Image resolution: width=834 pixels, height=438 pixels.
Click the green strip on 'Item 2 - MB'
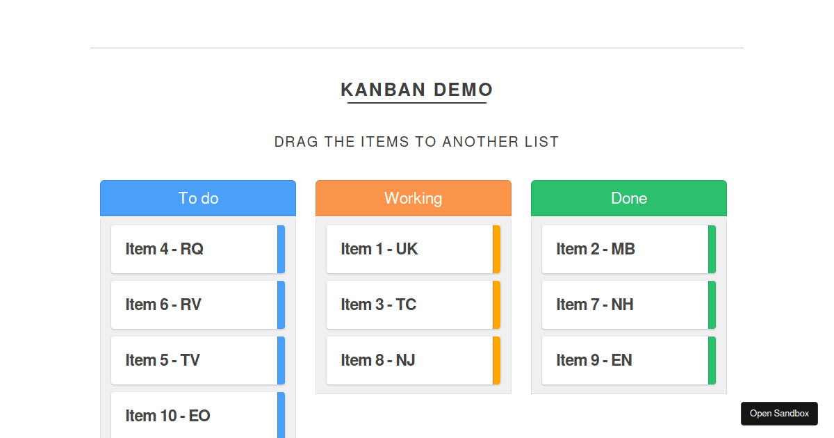pyautogui.click(x=712, y=249)
